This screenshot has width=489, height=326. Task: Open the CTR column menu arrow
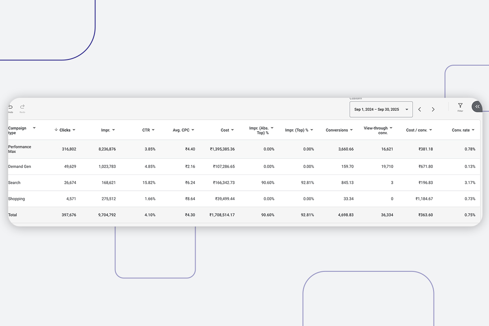tap(153, 130)
